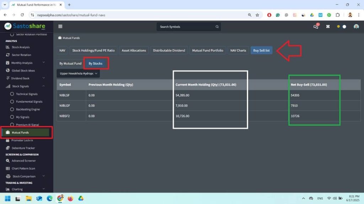364x204 pixels.
Task: Open the Mutual Fund Portfolio tab
Action: point(208,50)
